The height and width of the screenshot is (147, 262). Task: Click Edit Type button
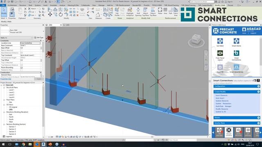(38, 38)
